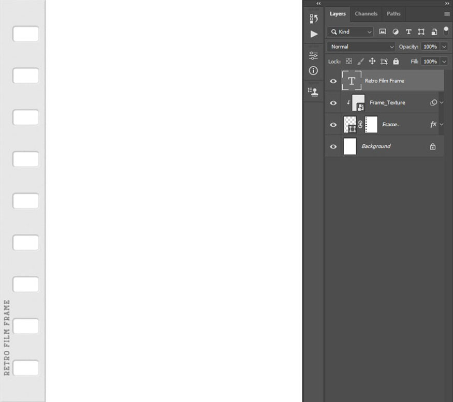Click the text layer T thumbnail
Image resolution: width=453 pixels, height=402 pixels.
(x=352, y=81)
